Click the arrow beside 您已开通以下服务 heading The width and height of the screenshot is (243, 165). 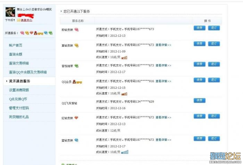click(x=61, y=11)
